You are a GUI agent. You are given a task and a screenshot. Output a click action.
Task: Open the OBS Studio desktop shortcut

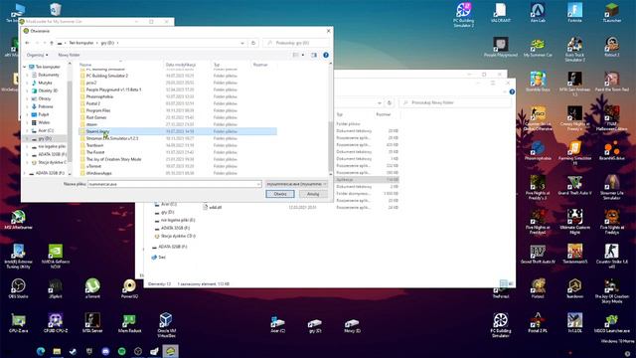point(18,289)
